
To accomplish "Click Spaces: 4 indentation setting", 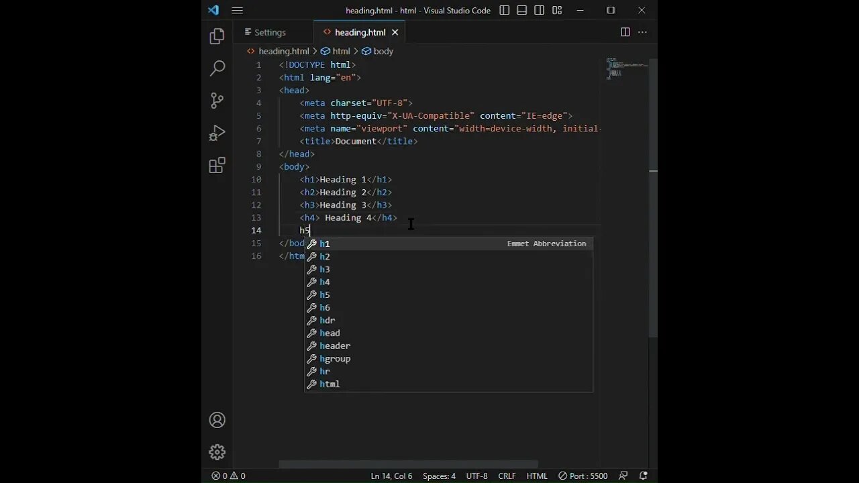I will click(x=439, y=476).
